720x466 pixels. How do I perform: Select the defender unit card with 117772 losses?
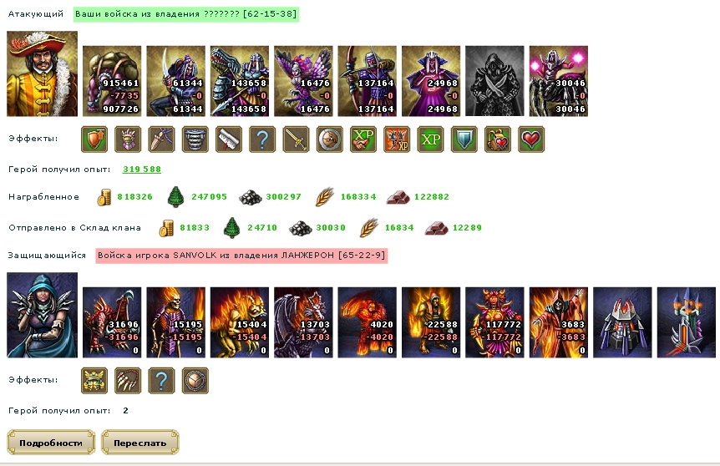click(x=494, y=322)
